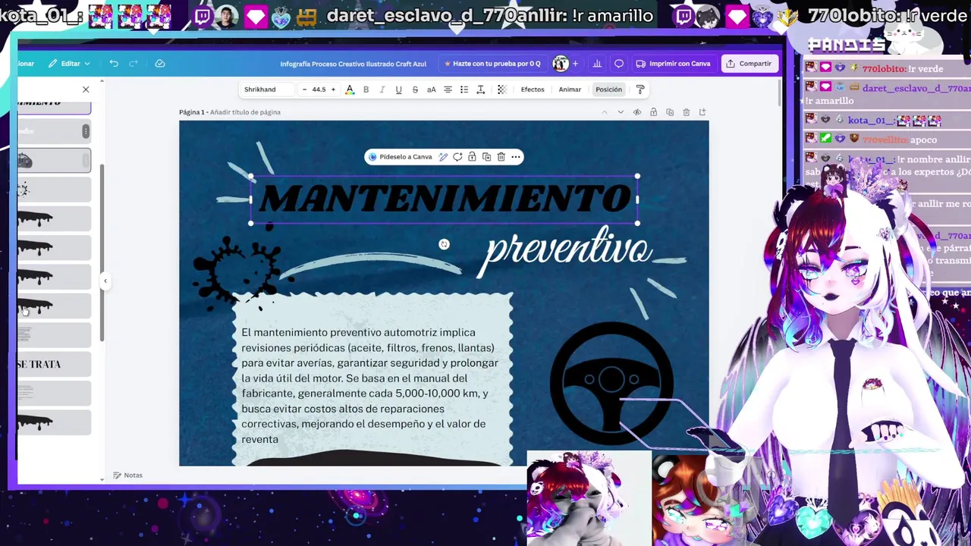Image resolution: width=971 pixels, height=546 pixels.
Task: Select the SE TRATA layer thumbnail
Action: point(54,364)
